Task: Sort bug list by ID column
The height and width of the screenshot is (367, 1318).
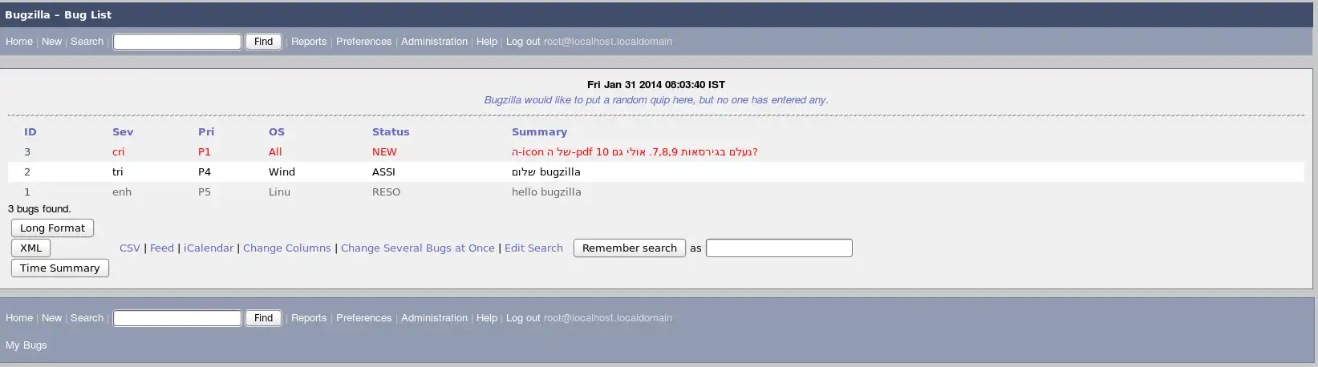Action: (30, 132)
